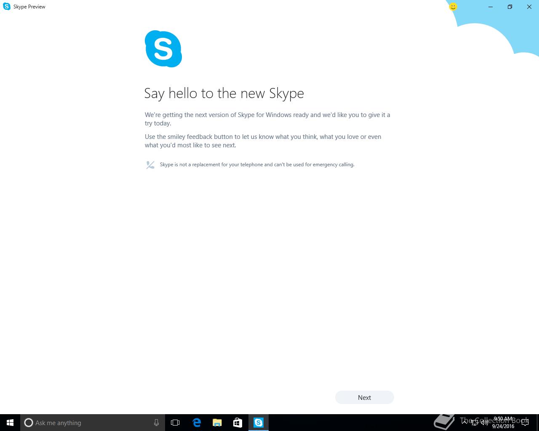Image resolution: width=539 pixels, height=431 pixels.
Task: Click the Skype icon in title bar
Action: tap(7, 7)
